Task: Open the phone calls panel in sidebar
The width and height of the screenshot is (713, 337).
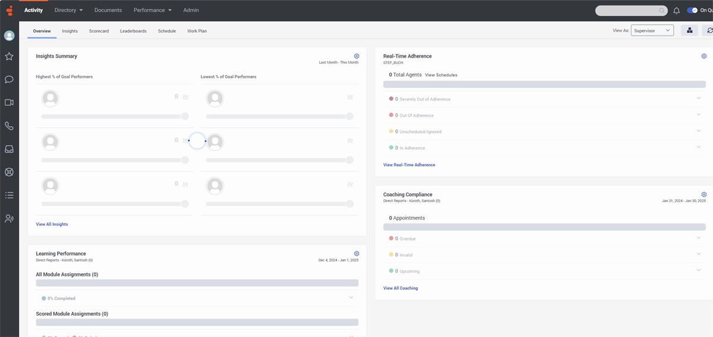Action: pos(9,126)
